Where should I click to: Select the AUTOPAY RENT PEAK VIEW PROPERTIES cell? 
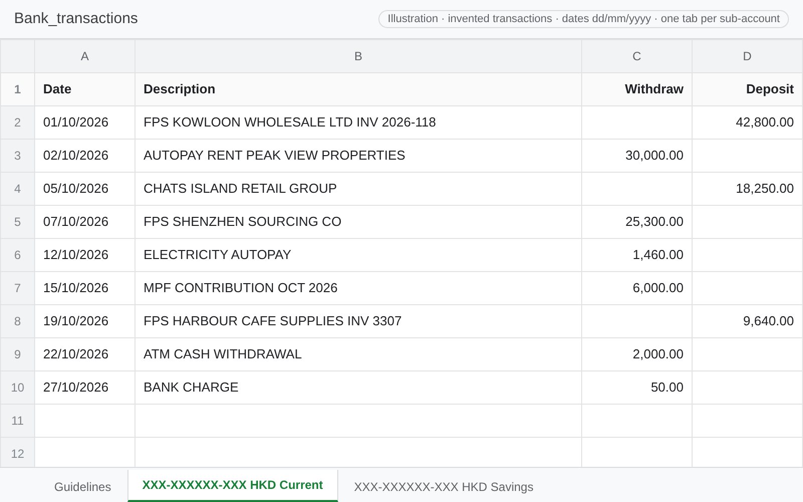pos(358,156)
